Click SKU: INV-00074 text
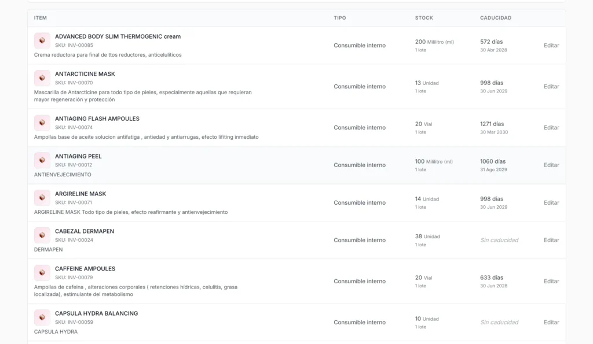 coord(74,128)
